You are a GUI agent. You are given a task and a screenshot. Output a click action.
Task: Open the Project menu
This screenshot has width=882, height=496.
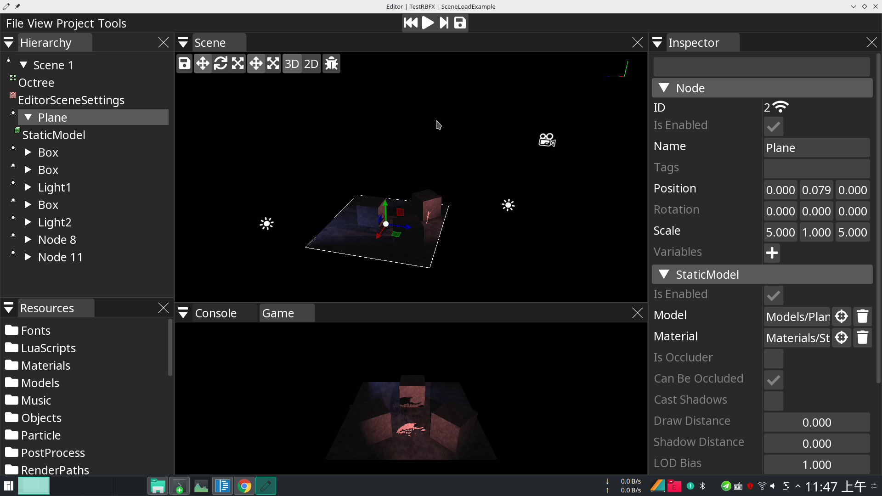coord(76,23)
